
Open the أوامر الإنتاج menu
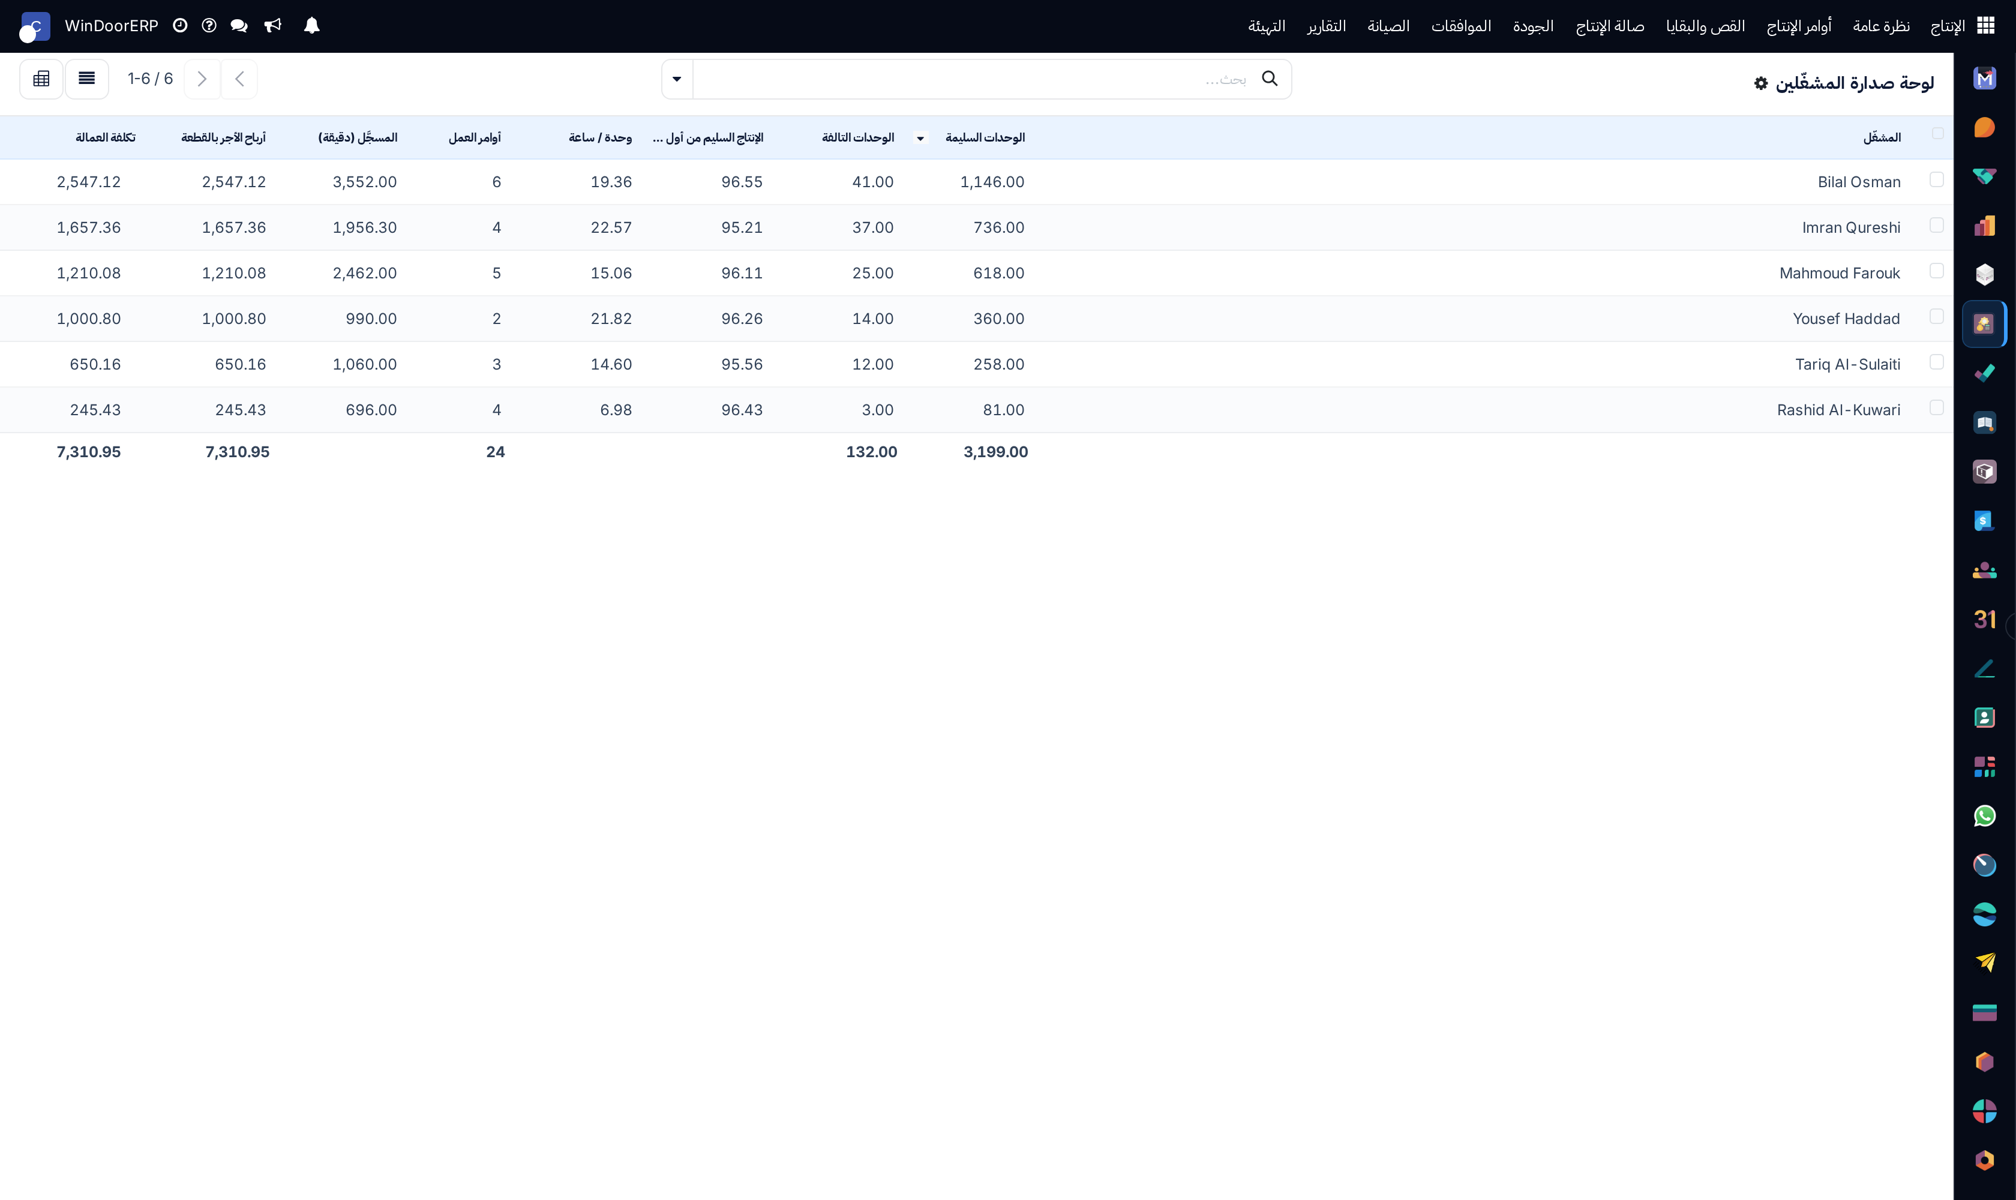click(x=1798, y=26)
